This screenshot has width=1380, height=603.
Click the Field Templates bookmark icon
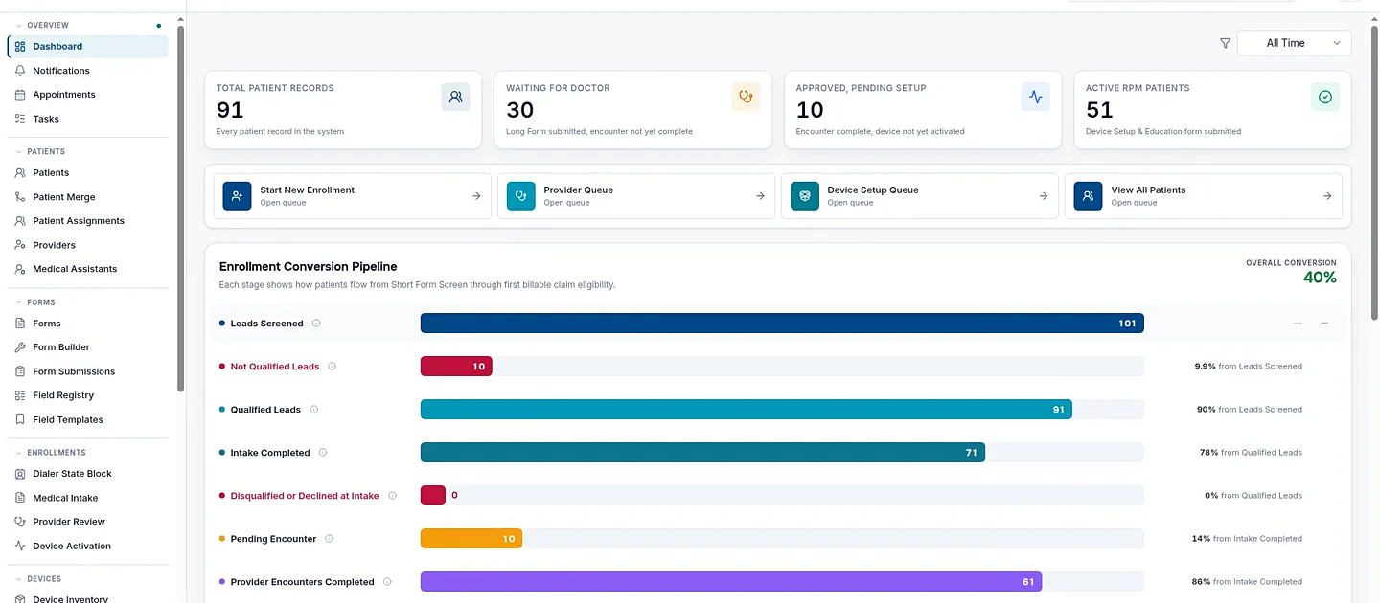click(20, 419)
